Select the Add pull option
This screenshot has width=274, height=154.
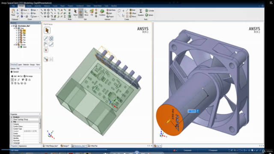pos(14,76)
